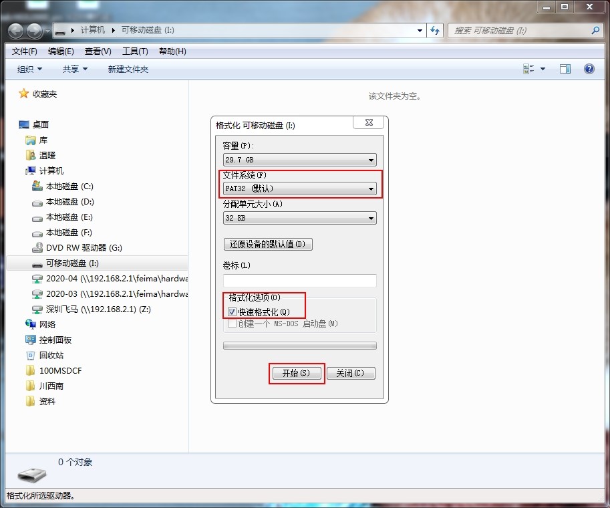
Task: Open recent pages dropdown next to Forward
Action: (47, 30)
